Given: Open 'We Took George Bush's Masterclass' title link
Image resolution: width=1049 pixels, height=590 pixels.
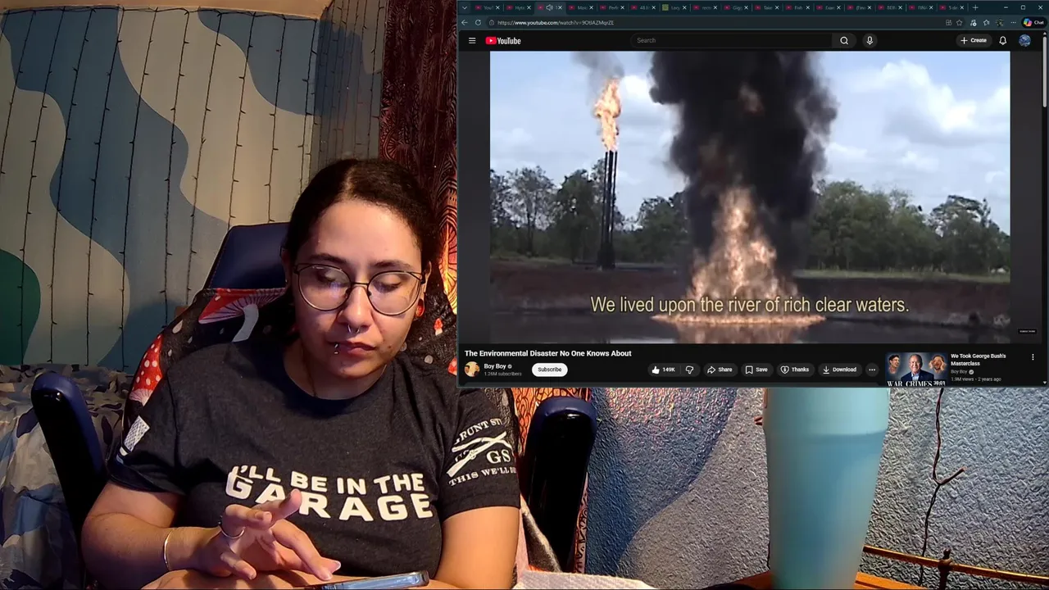Looking at the screenshot, I should (x=978, y=360).
